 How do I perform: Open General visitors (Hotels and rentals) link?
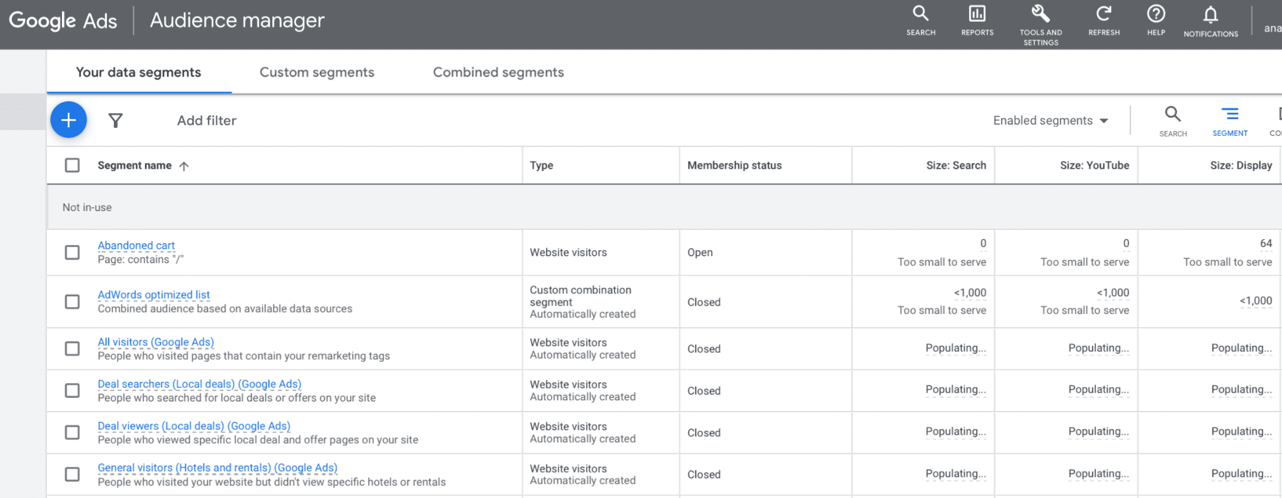pos(217,468)
